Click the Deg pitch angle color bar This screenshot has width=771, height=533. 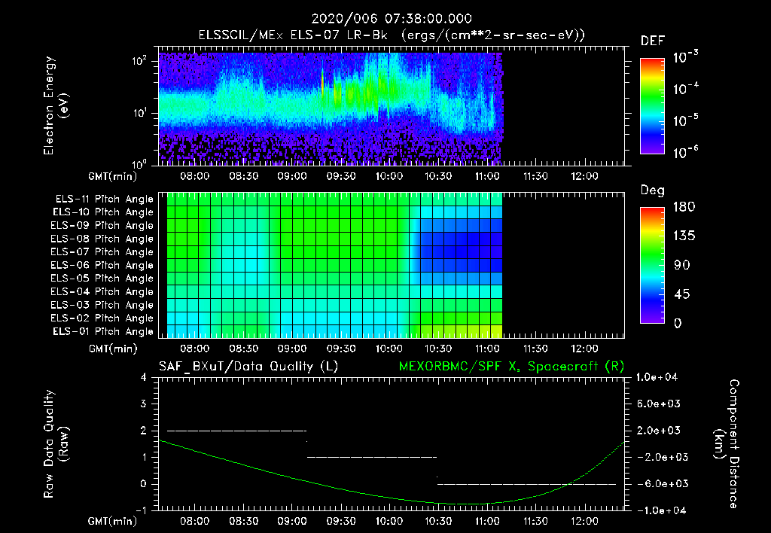(652, 266)
